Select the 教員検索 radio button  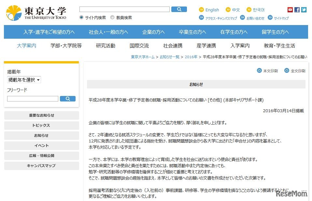pos(112,17)
